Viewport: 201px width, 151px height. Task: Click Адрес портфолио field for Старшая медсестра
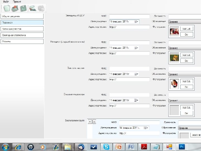(x=130, y=106)
